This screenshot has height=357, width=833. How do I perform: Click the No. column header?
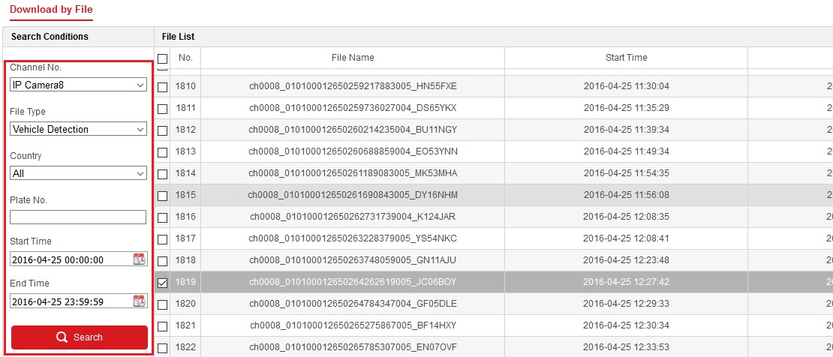[x=185, y=58]
